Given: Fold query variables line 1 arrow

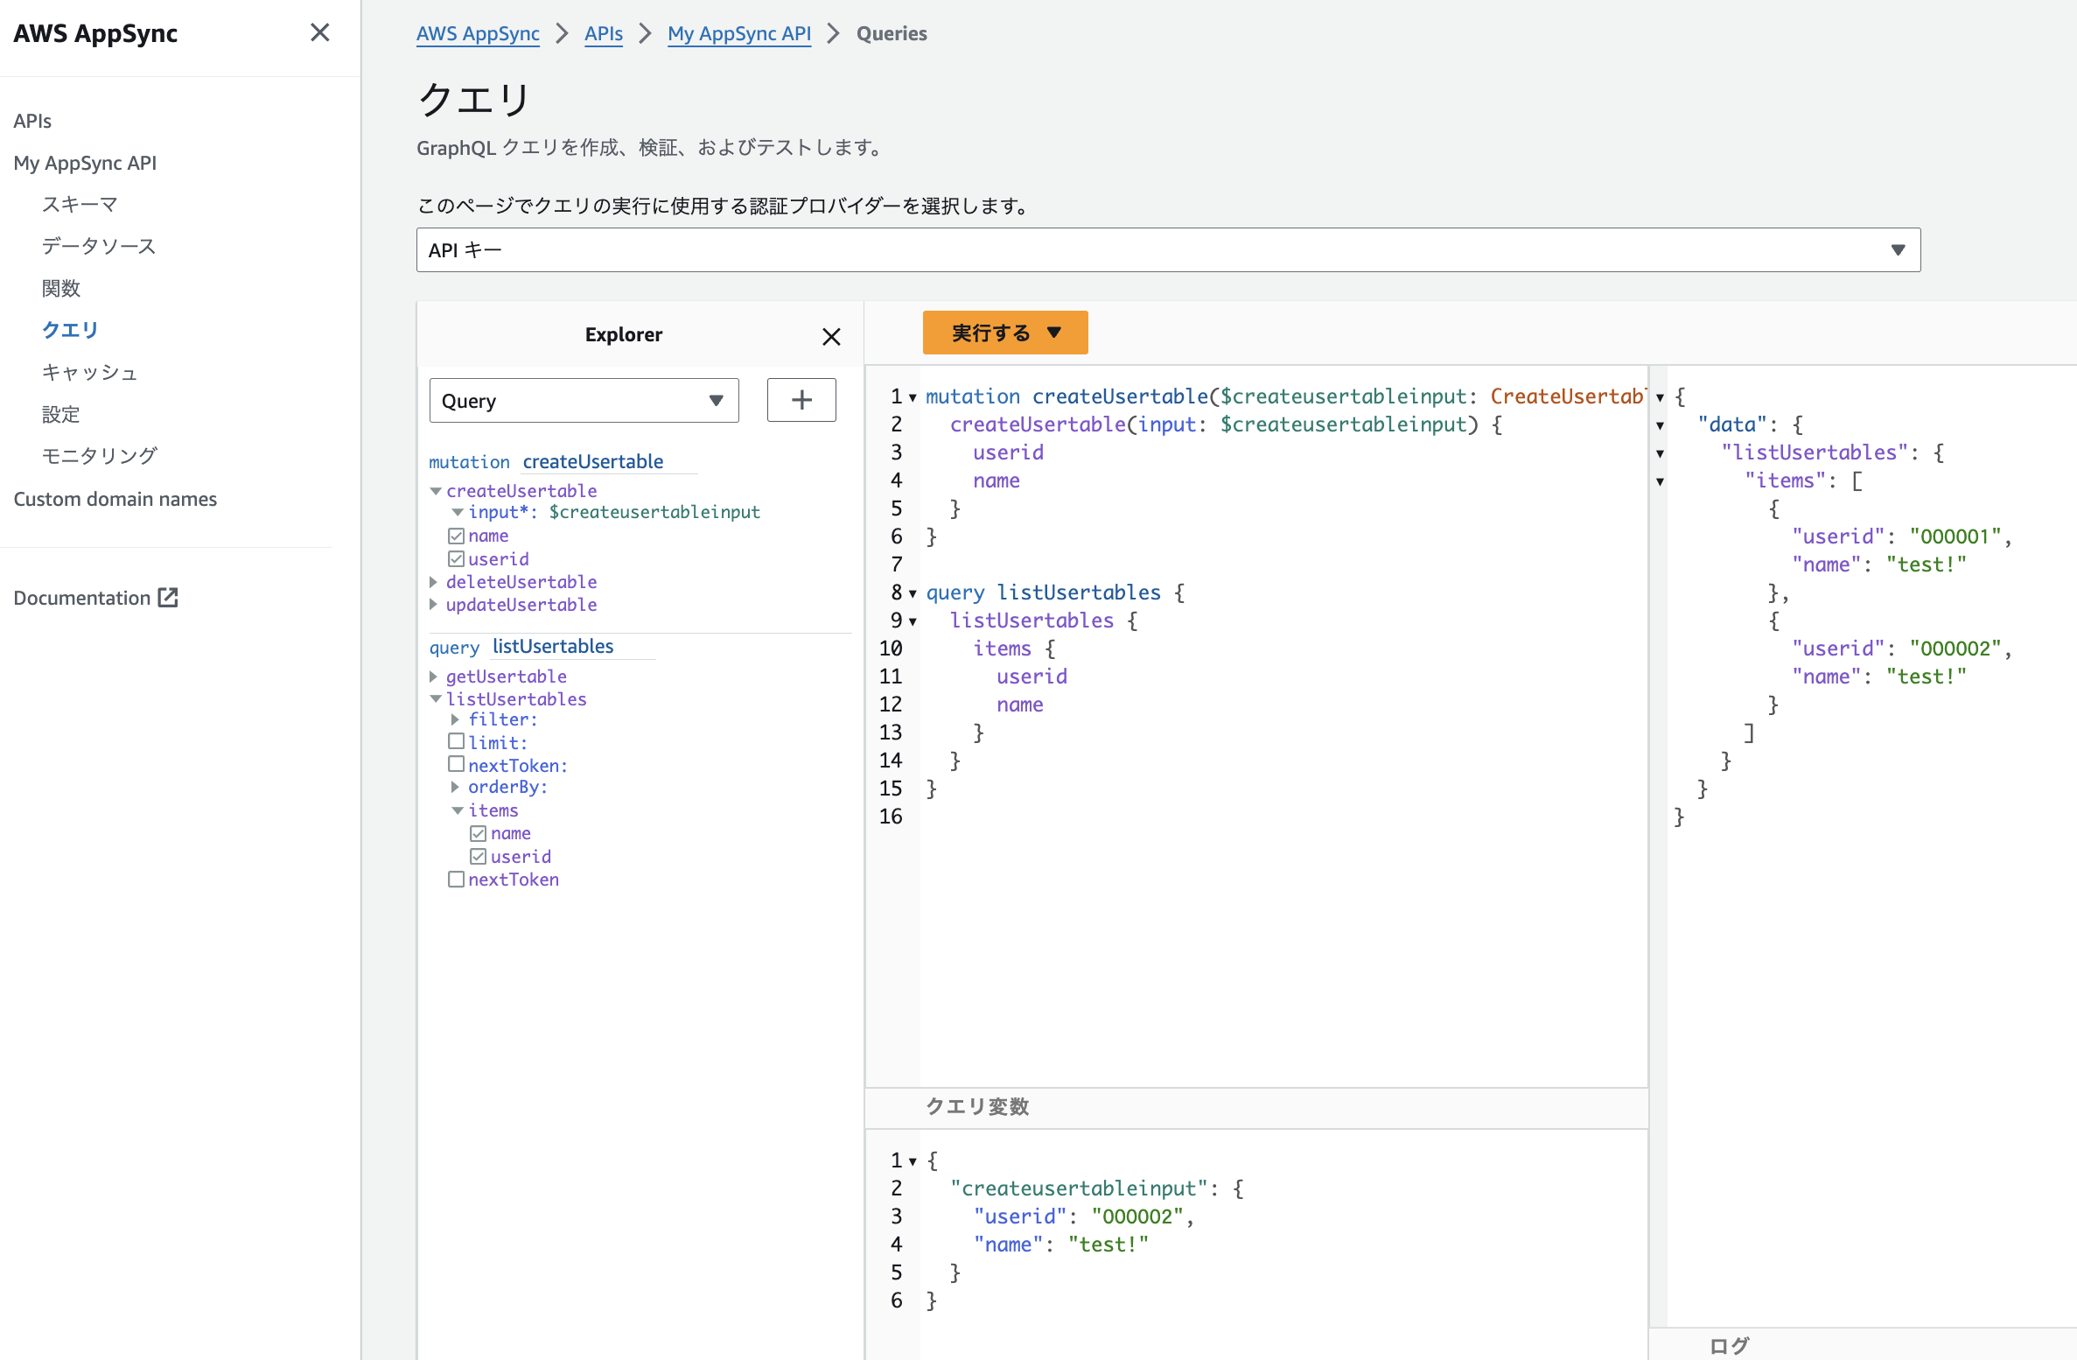Looking at the screenshot, I should point(913,1162).
